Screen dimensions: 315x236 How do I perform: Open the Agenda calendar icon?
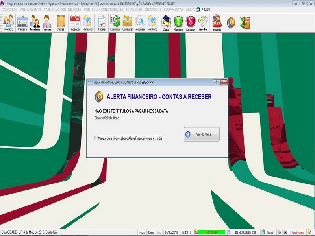75,23
